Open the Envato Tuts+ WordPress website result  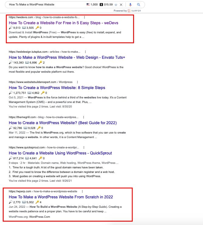pos(67,58)
